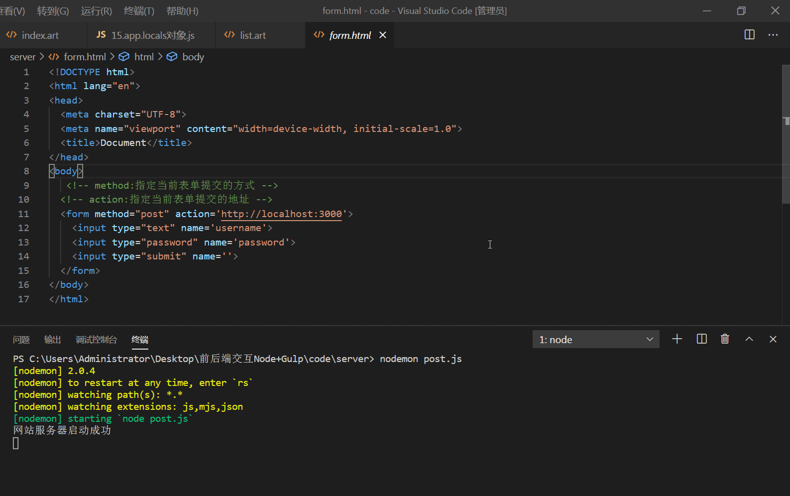Click the '[nodemon] 2.0.4' terminal line
The height and width of the screenshot is (496, 790).
point(54,371)
